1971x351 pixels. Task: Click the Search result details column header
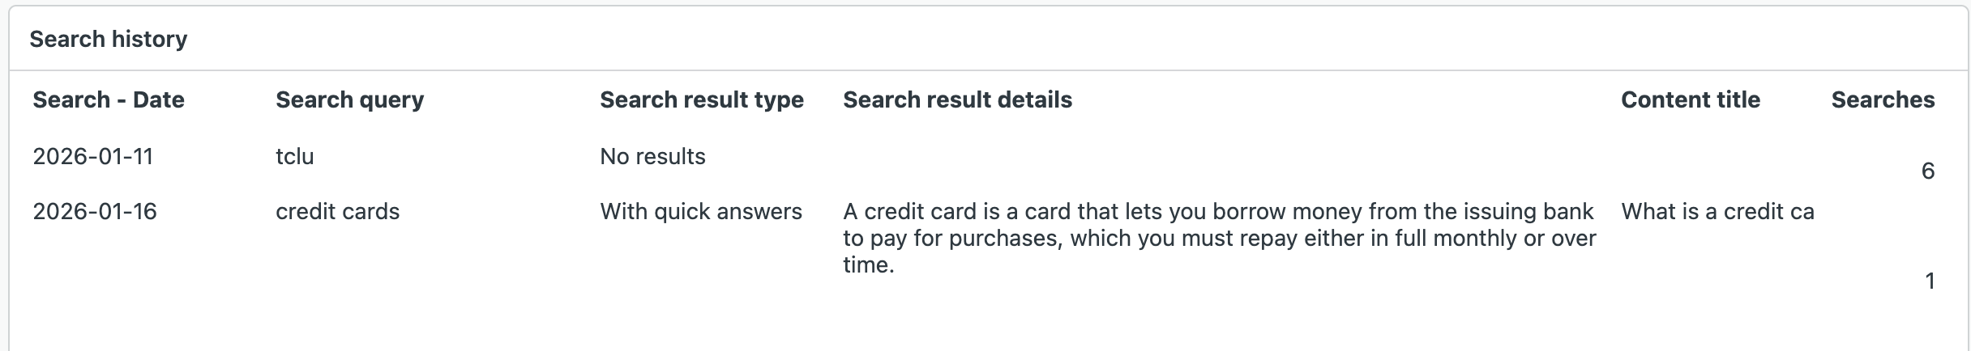(x=957, y=99)
